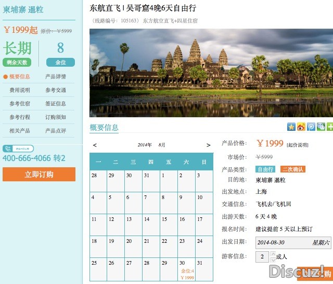This screenshot has width=333, height=284.
Task: Click the 概要信息 tab heading
Action: coord(104,128)
